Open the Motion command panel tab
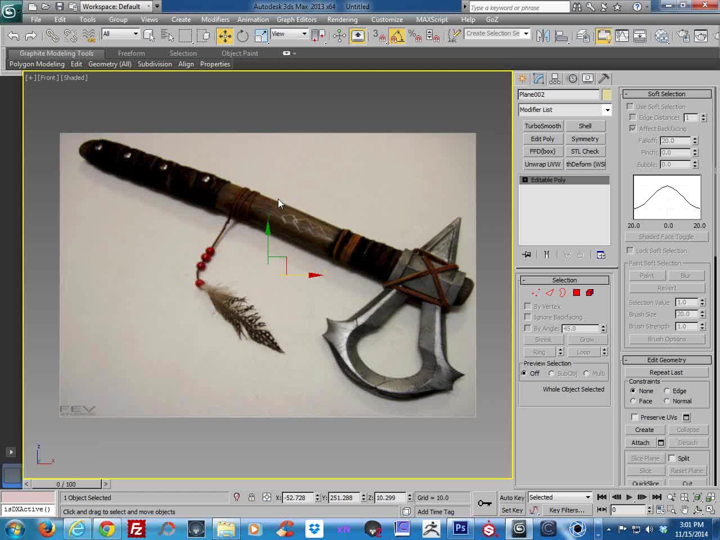Screen dimensions: 720x540 [572, 79]
